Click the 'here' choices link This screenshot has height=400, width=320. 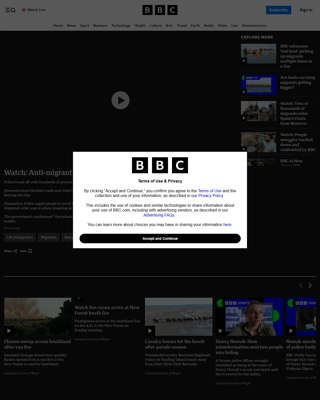227,224
